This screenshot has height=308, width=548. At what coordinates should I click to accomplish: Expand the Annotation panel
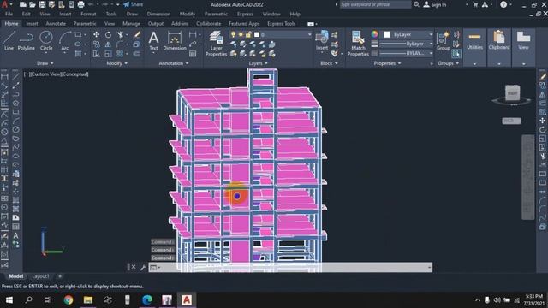(173, 63)
